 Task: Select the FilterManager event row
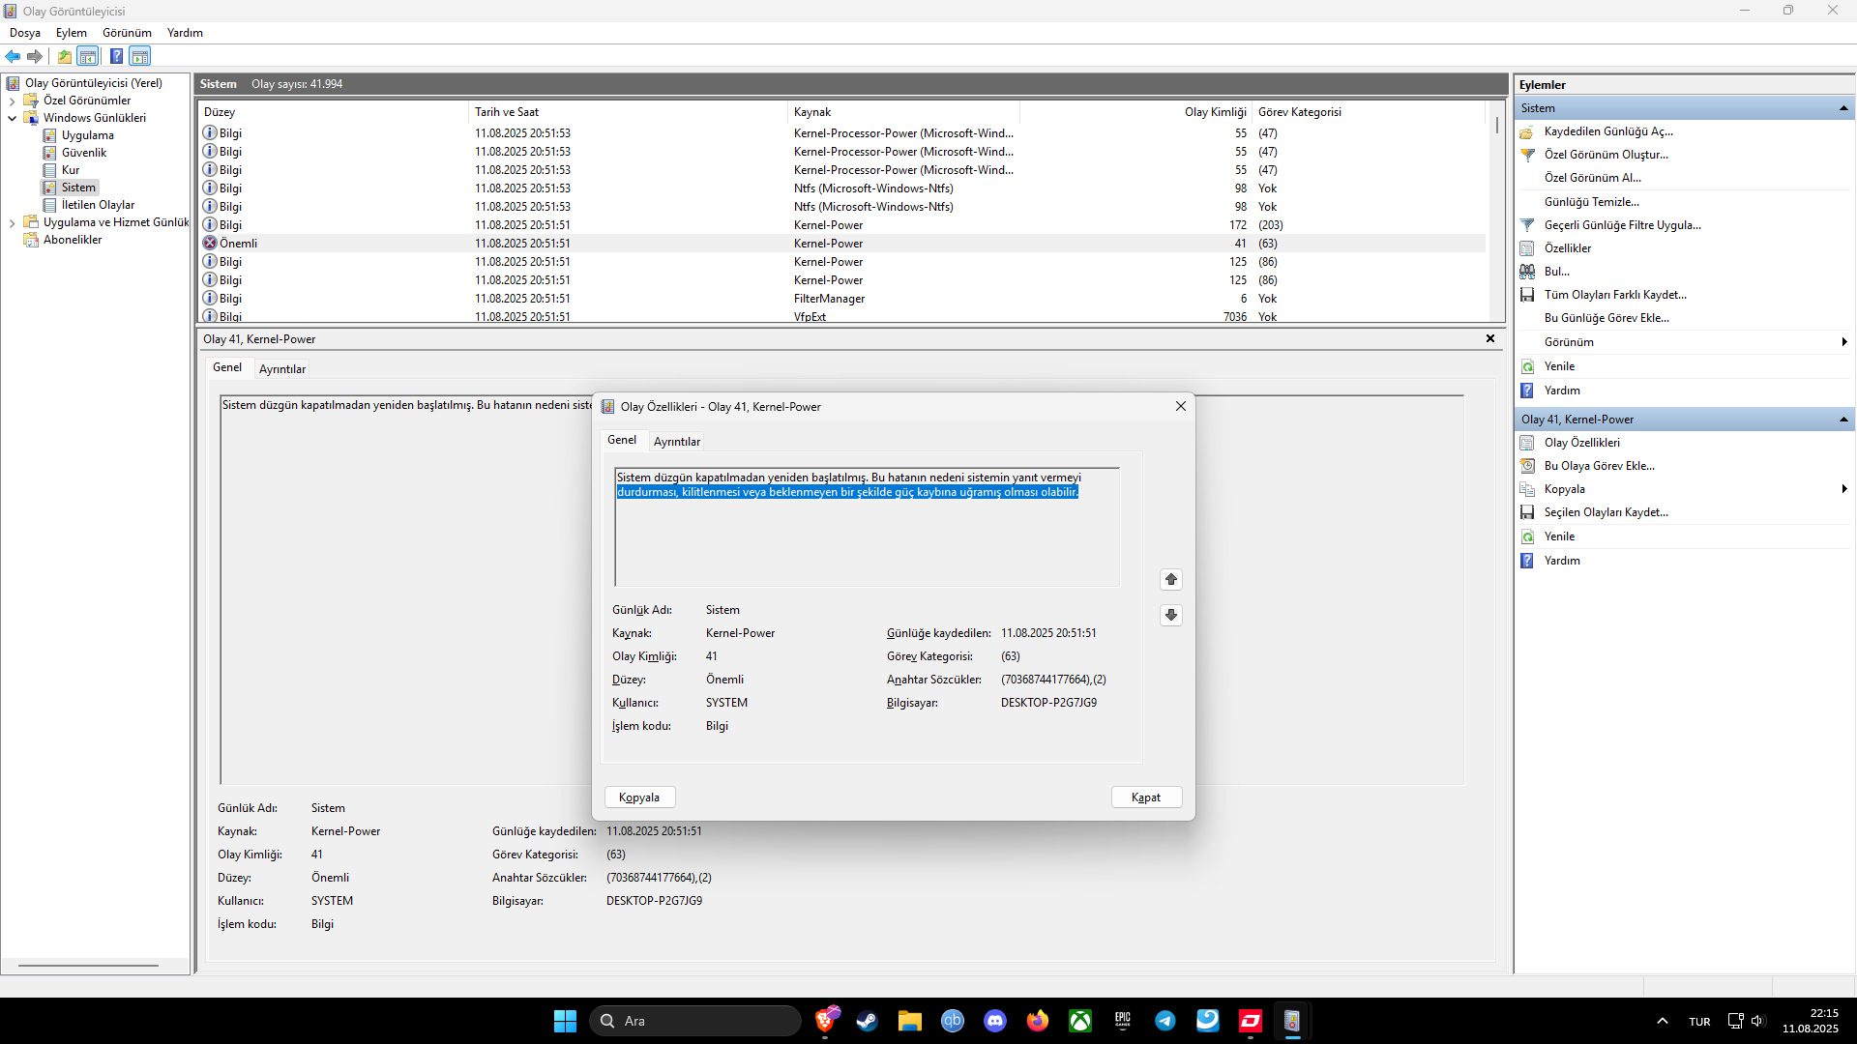tap(841, 299)
